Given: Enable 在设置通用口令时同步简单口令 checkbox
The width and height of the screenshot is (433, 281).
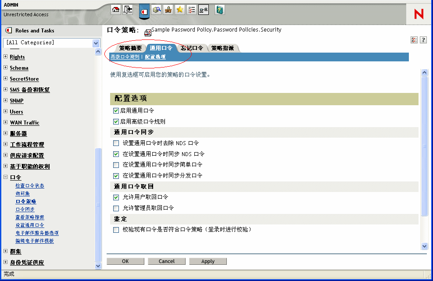Looking at the screenshot, I should 116,165.
